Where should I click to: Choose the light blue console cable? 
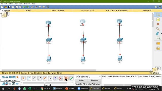[x=29, y=78]
